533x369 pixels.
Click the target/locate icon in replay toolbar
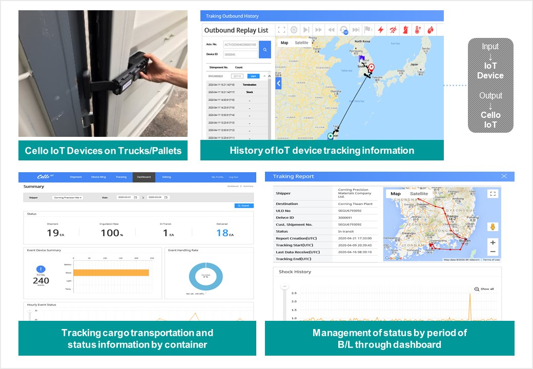coord(294,30)
